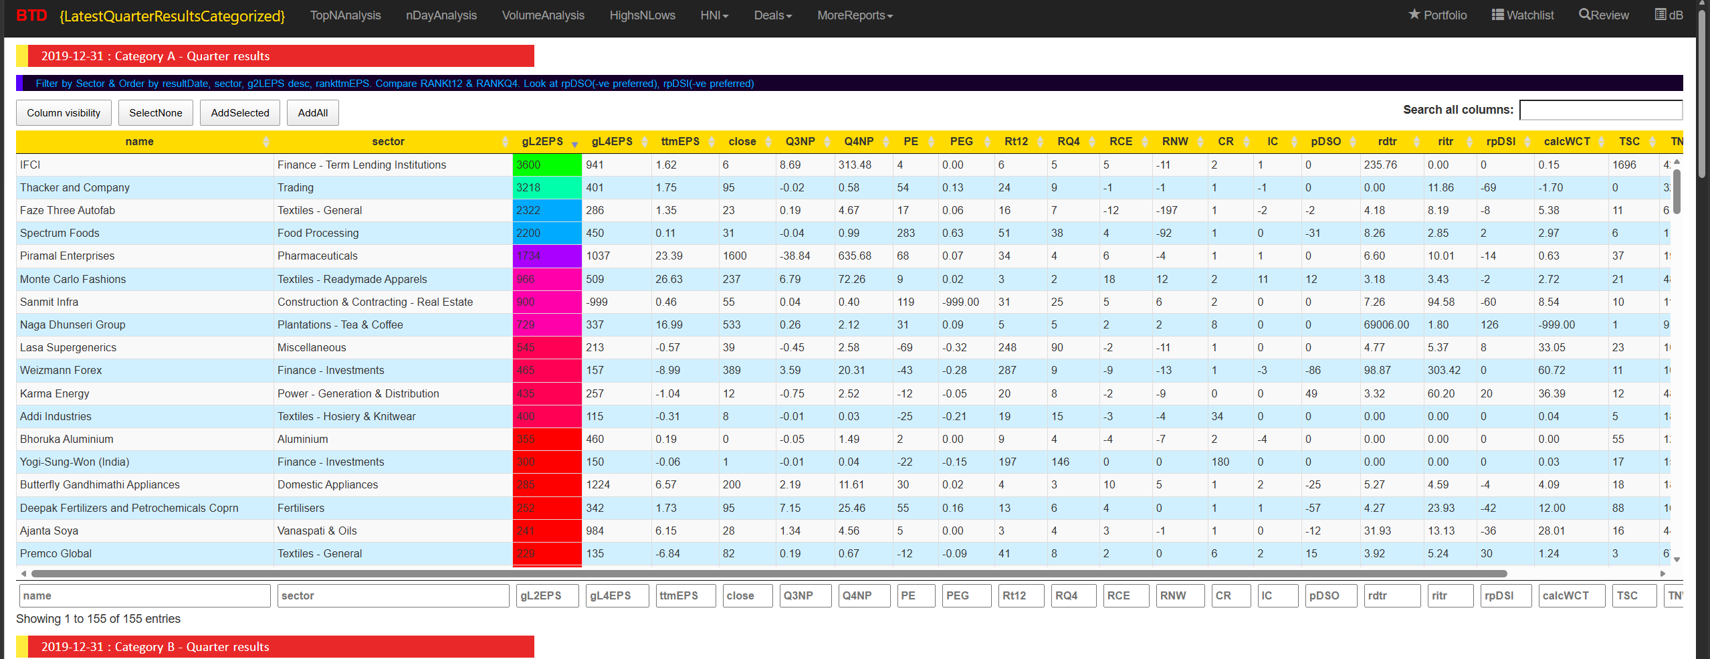Screen dimensions: 1710x659
Task: Focus the gL2EPS filter box
Action: tap(547, 595)
